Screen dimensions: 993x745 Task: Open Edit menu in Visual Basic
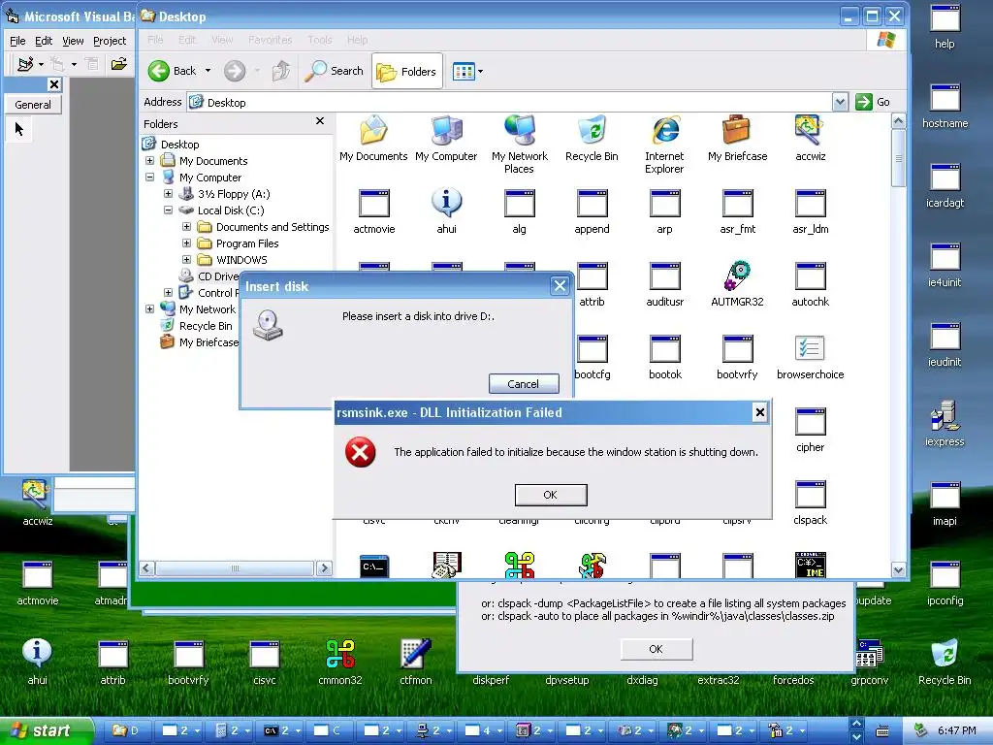click(x=44, y=41)
